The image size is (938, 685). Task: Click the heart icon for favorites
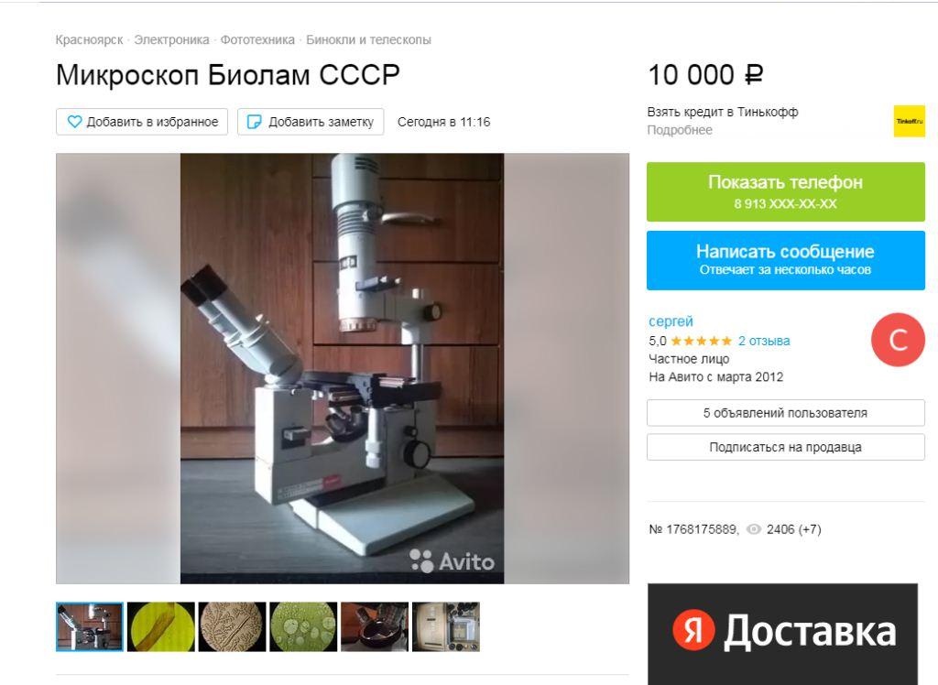(74, 122)
